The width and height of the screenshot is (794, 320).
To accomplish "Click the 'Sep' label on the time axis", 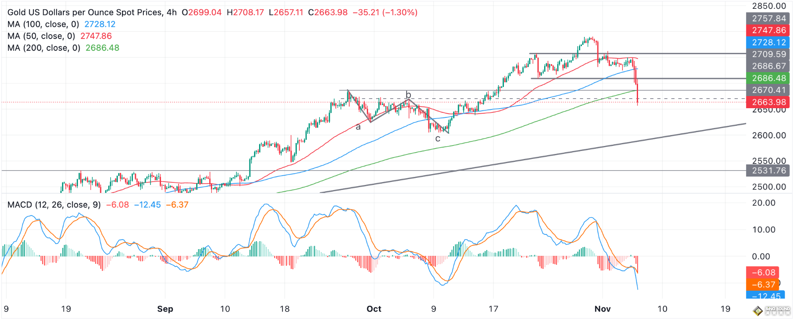I will coord(165,309).
